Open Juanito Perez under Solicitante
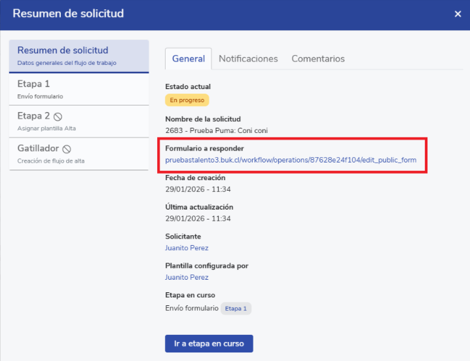This screenshot has width=470, height=361. click(x=187, y=248)
